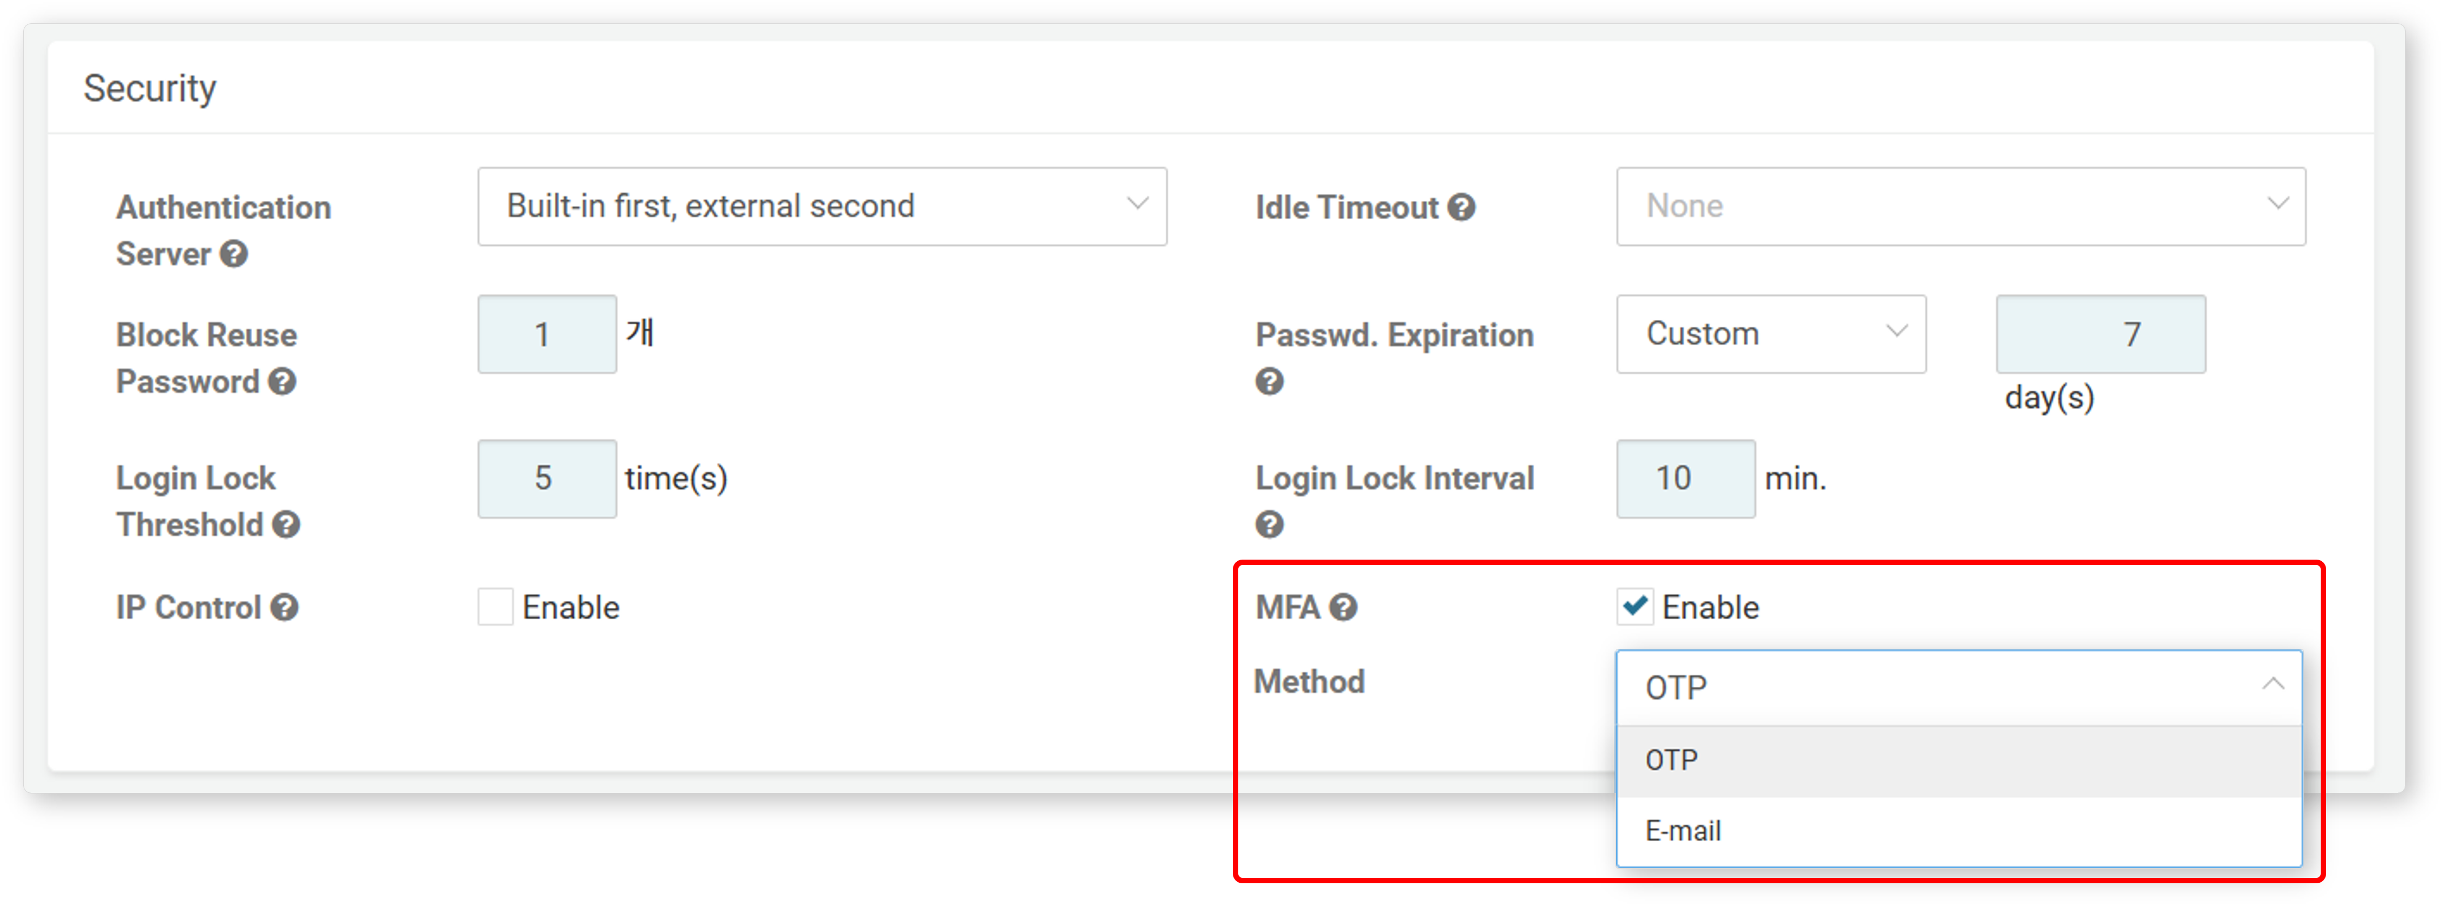This screenshot has width=2443, height=906.
Task: Collapse the MFA Method dropdown
Action: click(x=1959, y=688)
